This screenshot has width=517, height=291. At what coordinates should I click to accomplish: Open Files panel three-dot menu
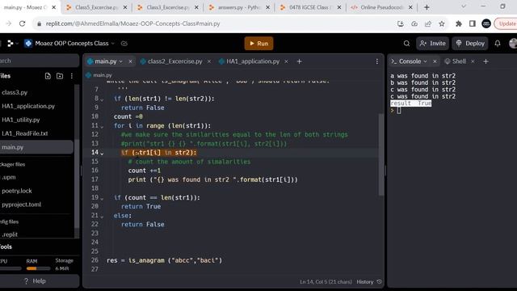(72, 76)
